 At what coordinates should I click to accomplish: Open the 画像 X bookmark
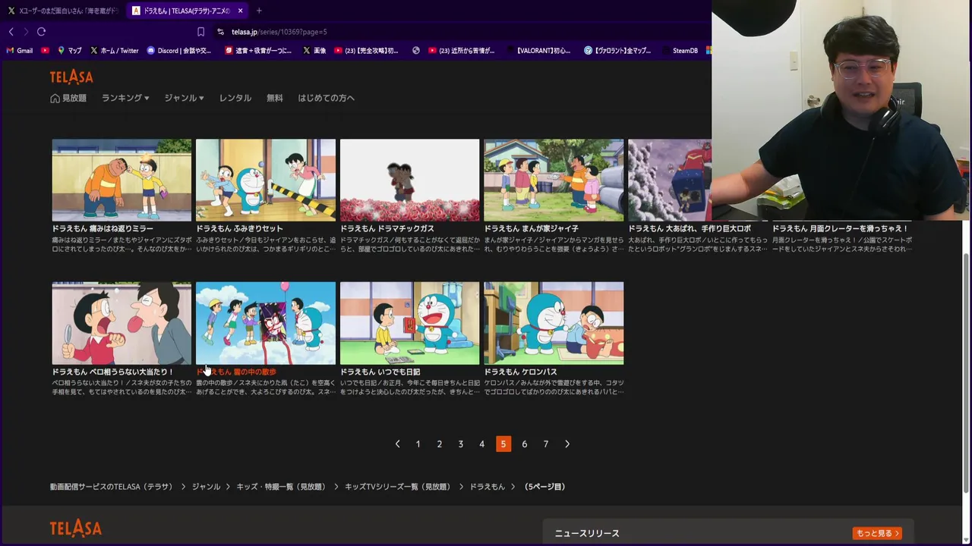314,51
